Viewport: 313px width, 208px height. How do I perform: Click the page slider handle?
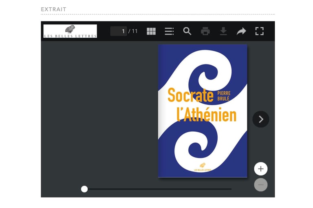[x=84, y=189]
